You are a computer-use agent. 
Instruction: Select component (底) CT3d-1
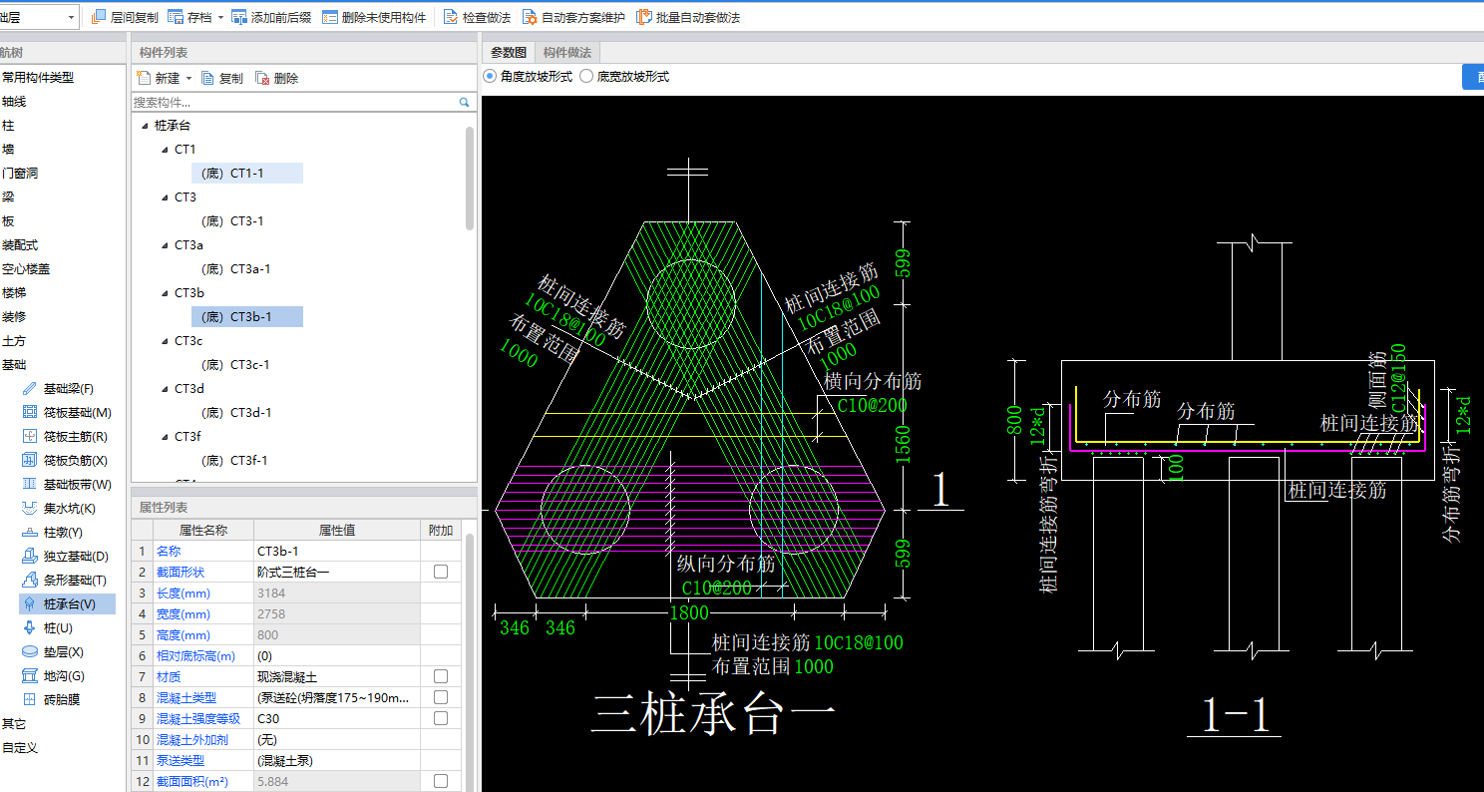235,413
